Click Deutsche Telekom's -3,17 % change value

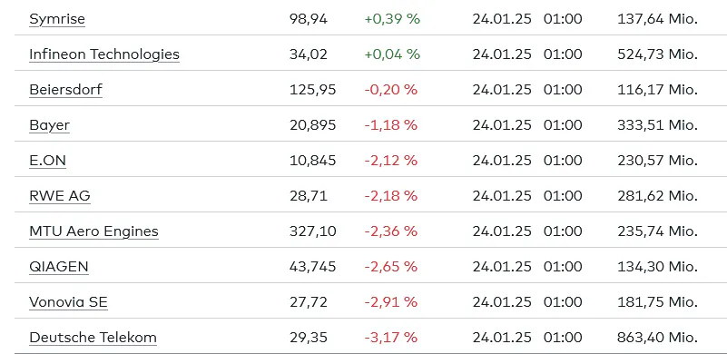[x=391, y=338]
